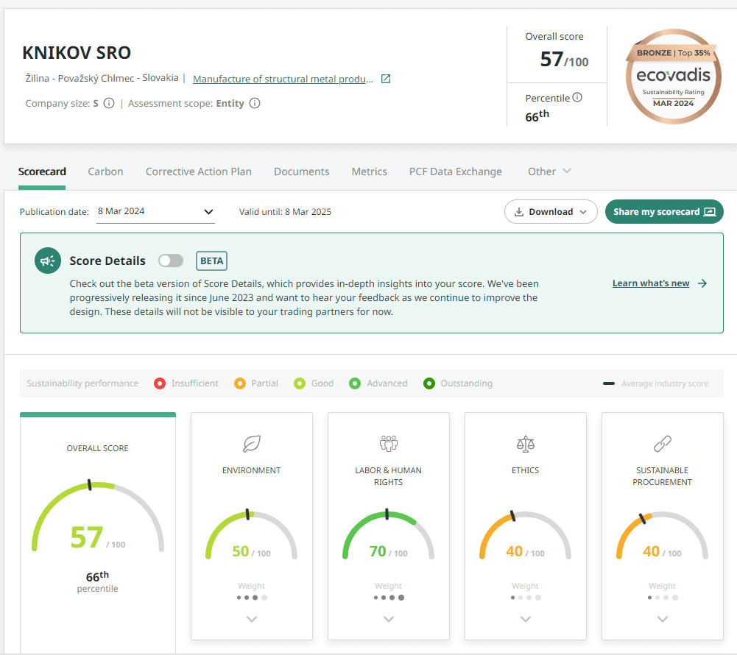Click the Sustainable Procurement weight dots
The height and width of the screenshot is (655, 737).
(662, 598)
